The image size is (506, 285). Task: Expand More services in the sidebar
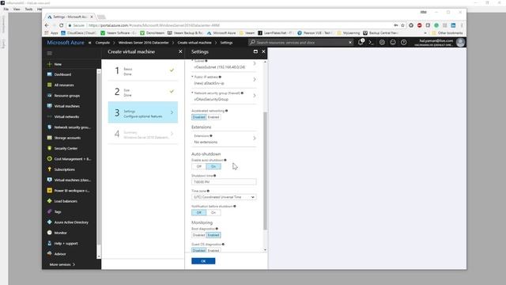62,264
